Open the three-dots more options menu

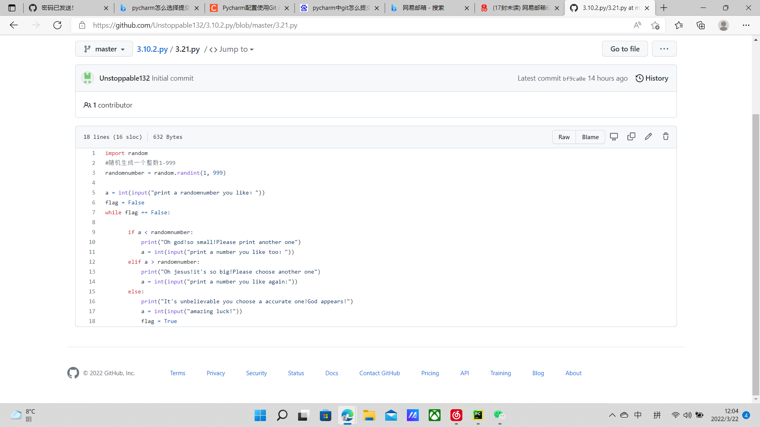pyautogui.click(x=664, y=49)
